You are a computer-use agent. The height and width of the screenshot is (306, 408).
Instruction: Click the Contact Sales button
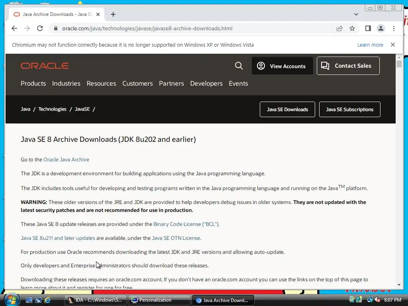coord(348,66)
